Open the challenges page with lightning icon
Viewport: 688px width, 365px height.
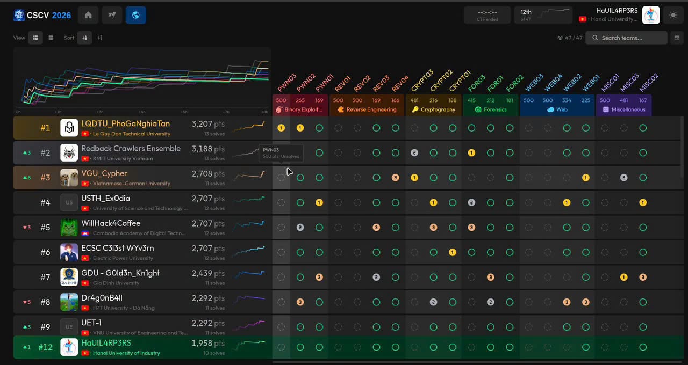(112, 15)
